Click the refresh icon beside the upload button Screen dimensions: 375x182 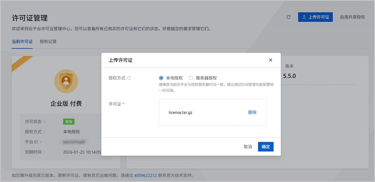[x=288, y=17]
